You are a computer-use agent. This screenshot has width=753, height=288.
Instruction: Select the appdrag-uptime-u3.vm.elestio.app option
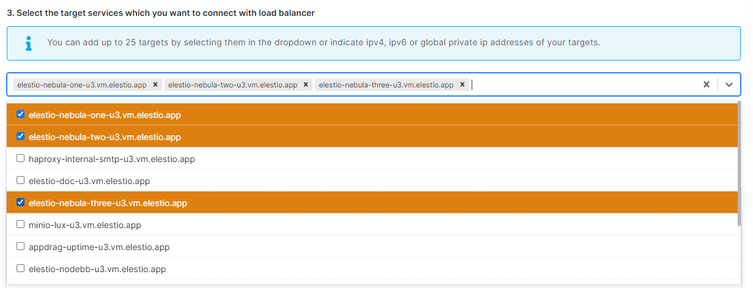click(x=99, y=247)
